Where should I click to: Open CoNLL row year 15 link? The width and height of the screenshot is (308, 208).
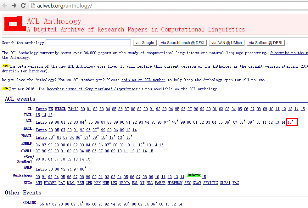pos(151,151)
